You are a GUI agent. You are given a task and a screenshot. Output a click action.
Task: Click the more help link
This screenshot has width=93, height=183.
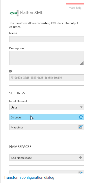(75, 8)
